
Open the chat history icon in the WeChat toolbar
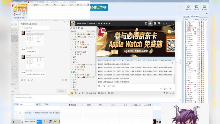pyautogui.click(x=32, y=80)
